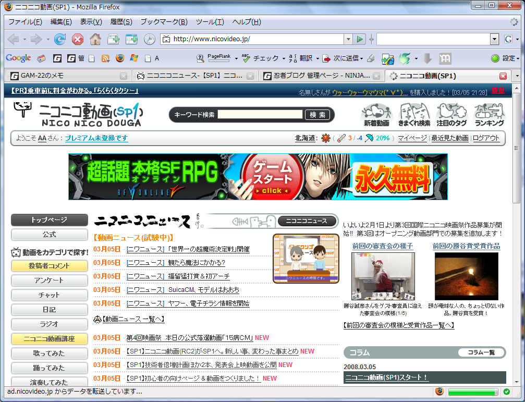Viewport: 525px width, 402px height.
Task: Click the 設定 settings button
Action: pos(503,58)
